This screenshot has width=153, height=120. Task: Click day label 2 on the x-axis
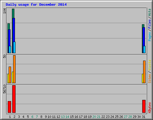click(x=14, y=117)
